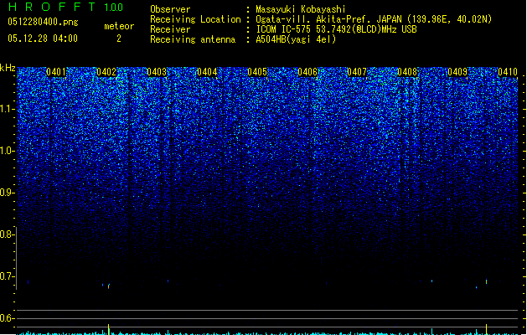Click the Receiver label
This screenshot has height=335, width=527.
click(170, 29)
